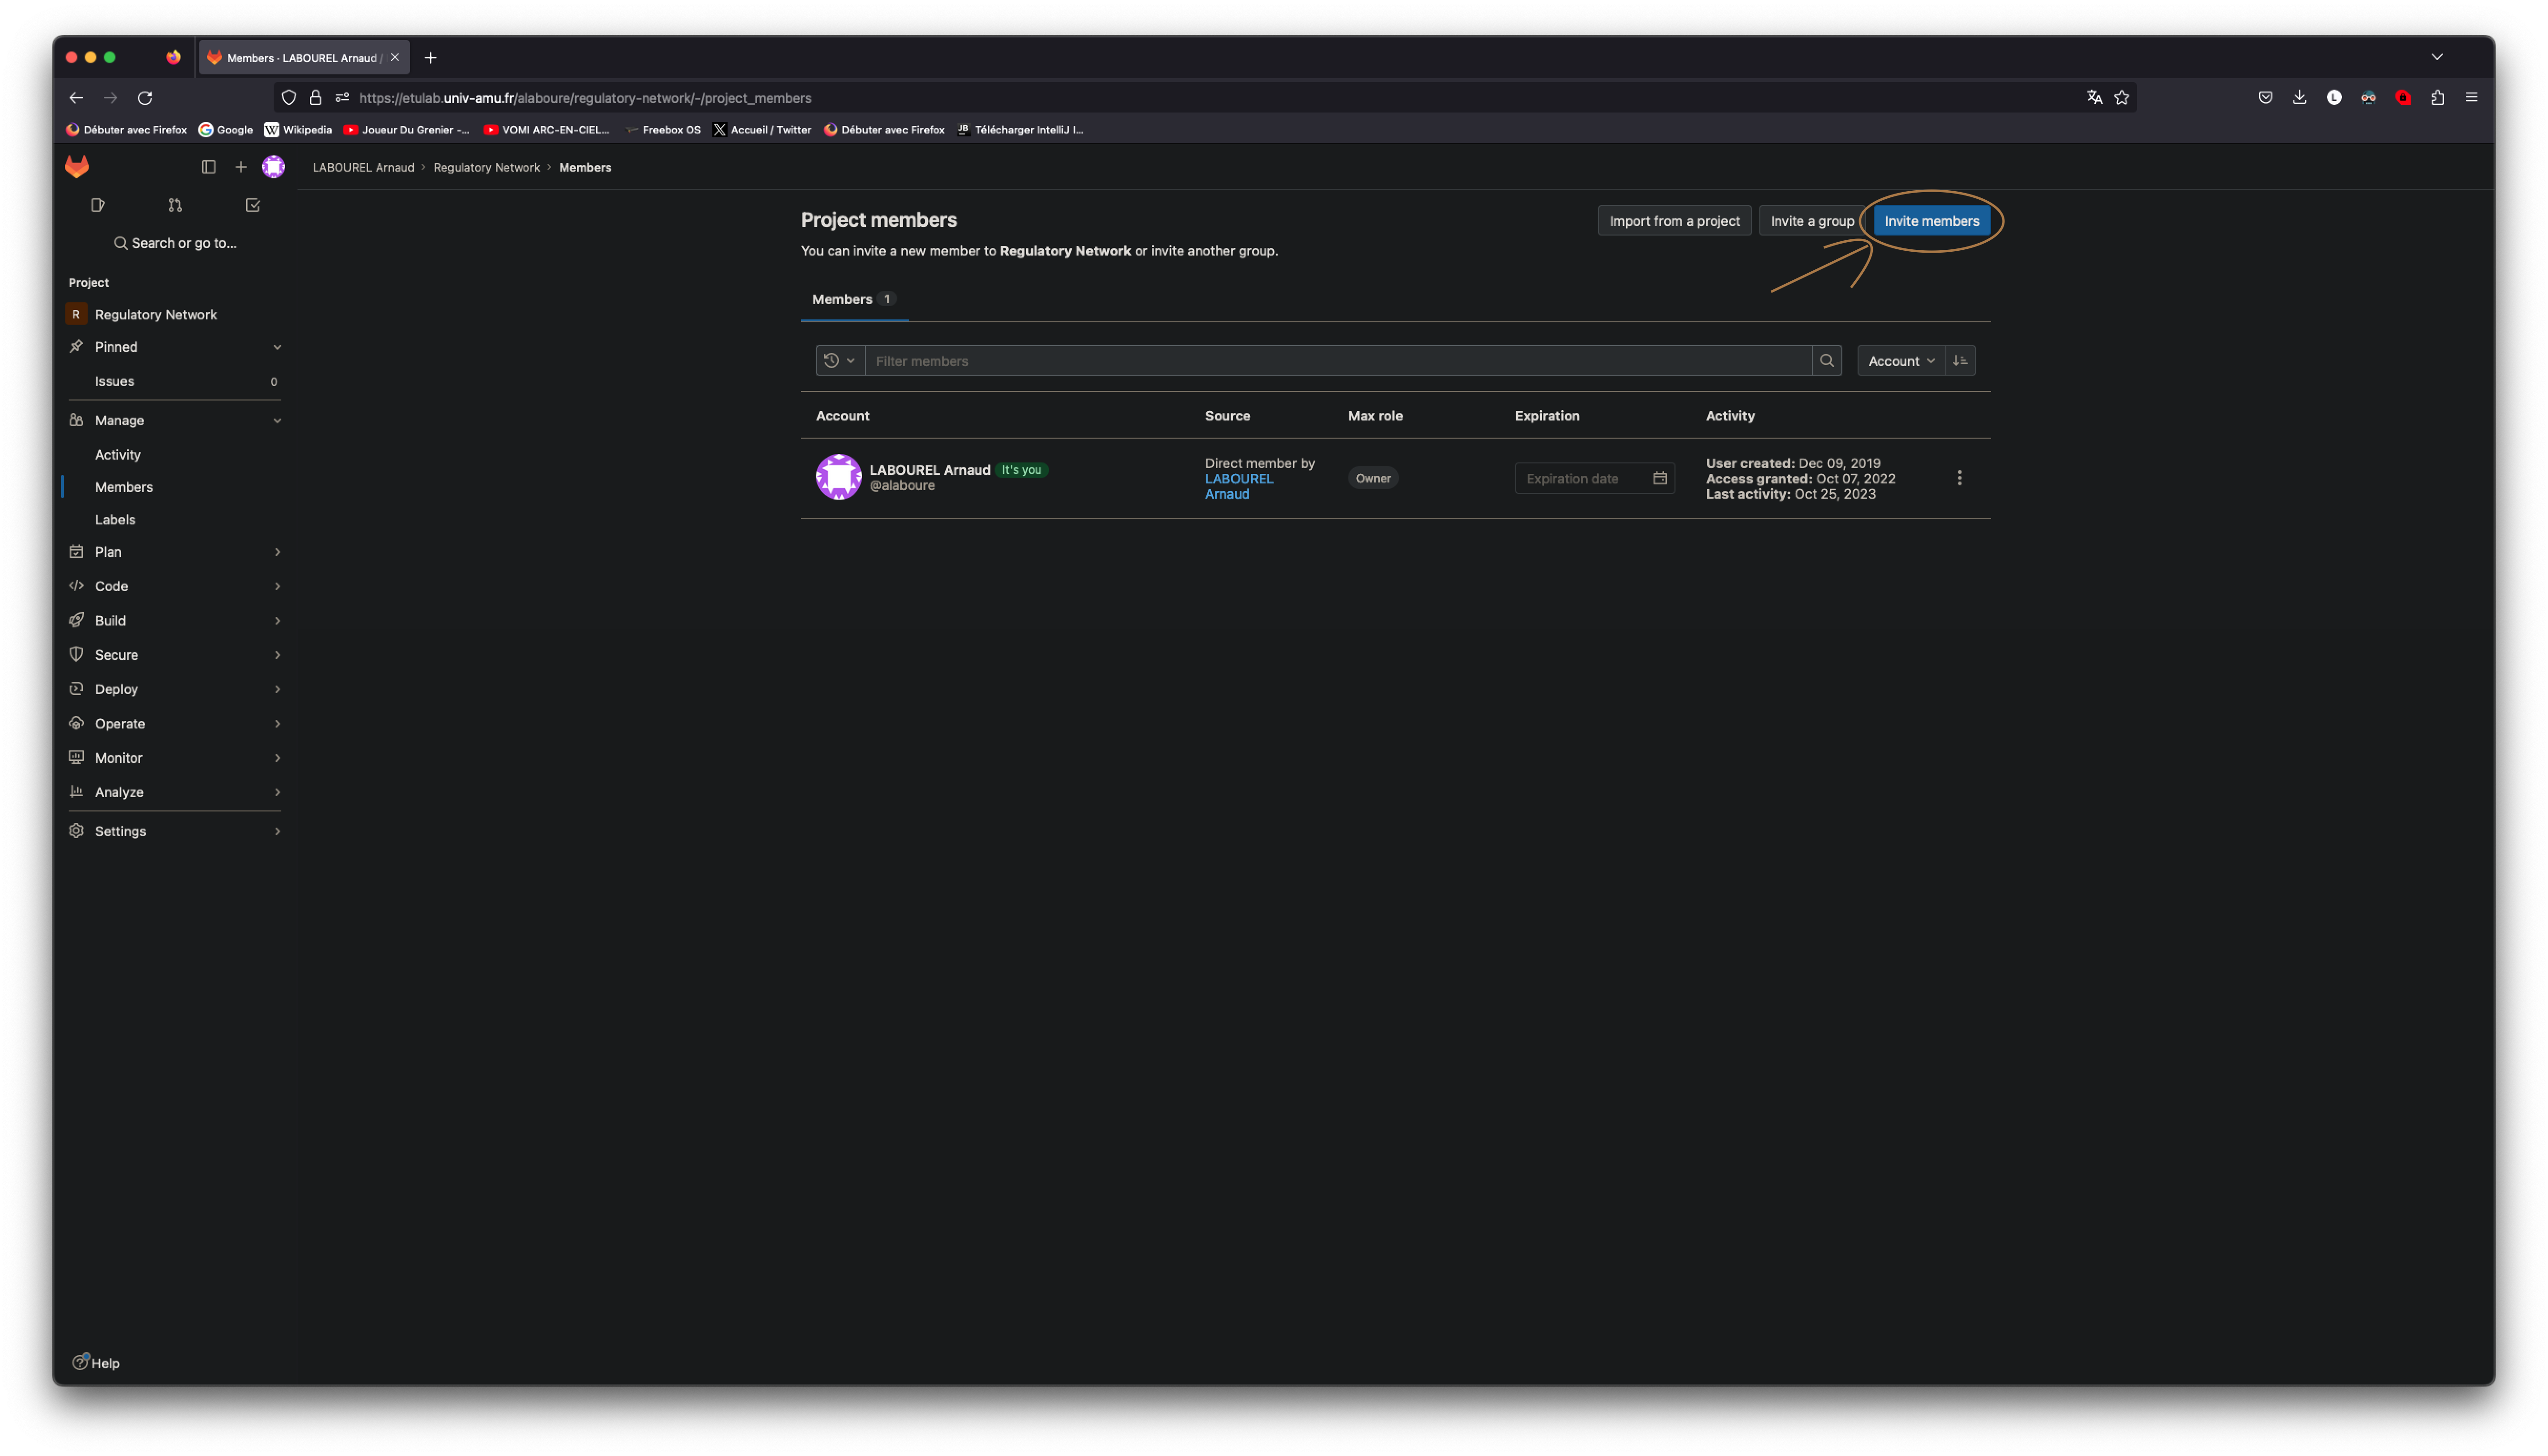Click the tracking protection shield icon
Image resolution: width=2548 pixels, height=1456 pixels.
click(x=289, y=98)
